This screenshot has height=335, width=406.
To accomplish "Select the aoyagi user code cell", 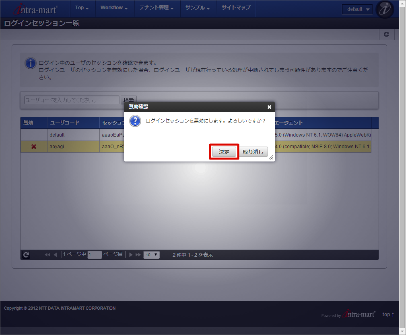I will (73, 147).
